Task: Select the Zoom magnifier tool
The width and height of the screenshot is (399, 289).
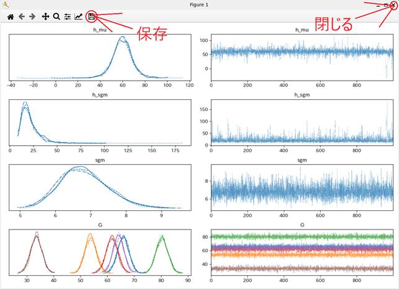Action: tap(56, 17)
